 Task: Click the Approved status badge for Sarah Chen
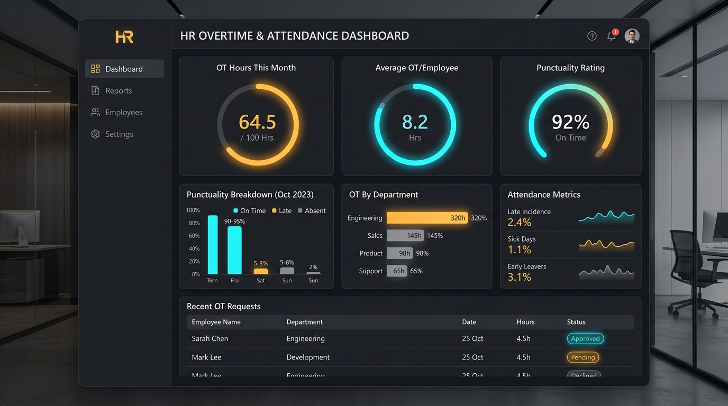(585, 338)
